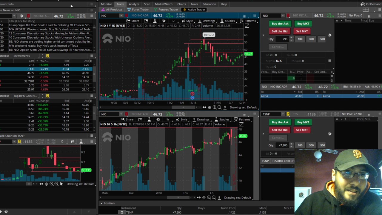Open time and sales gear in NIO trader
This screenshot has width=382, height=215.
(x=337, y=21)
